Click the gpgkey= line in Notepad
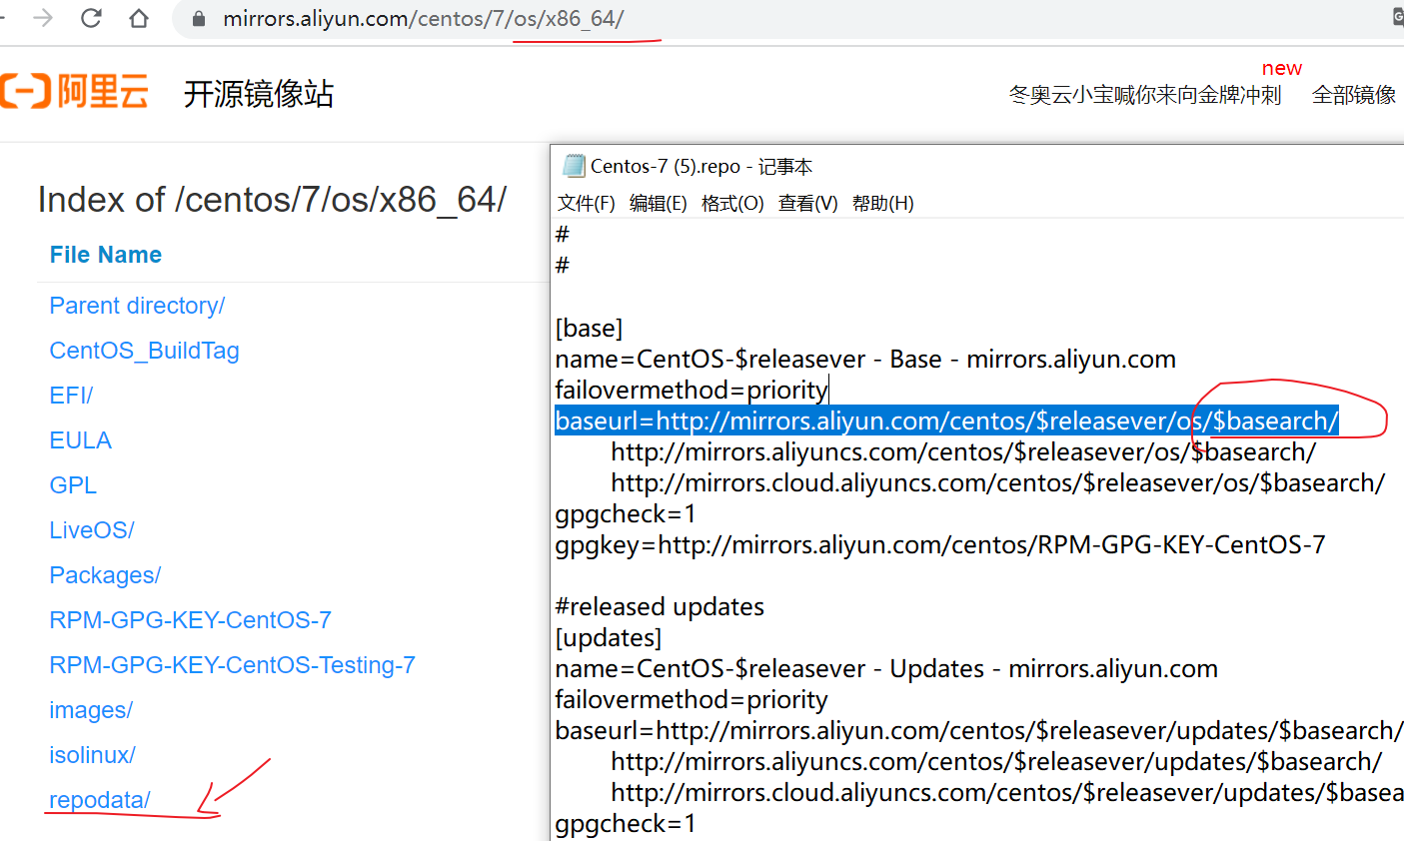 tap(940, 544)
